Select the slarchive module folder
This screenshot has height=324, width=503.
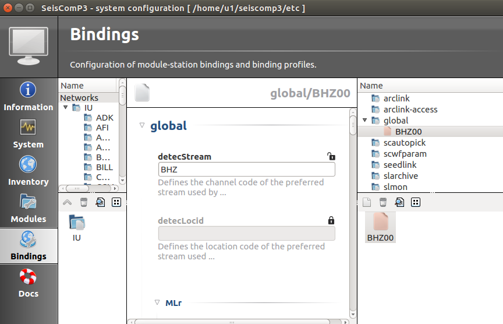click(401, 176)
